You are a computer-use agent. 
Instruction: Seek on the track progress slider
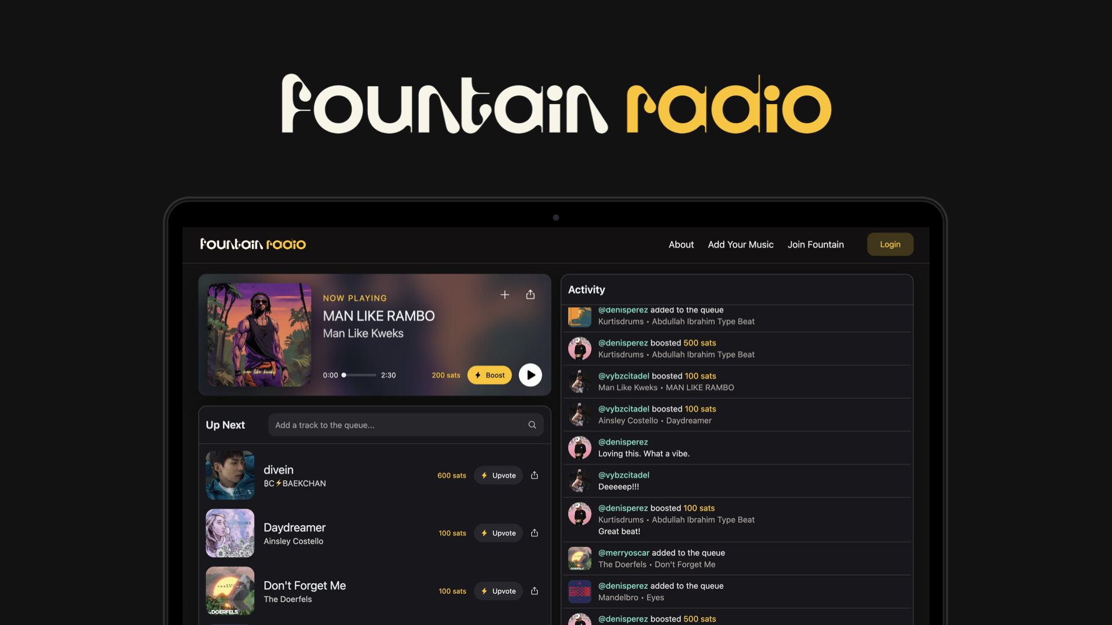pyautogui.click(x=359, y=375)
